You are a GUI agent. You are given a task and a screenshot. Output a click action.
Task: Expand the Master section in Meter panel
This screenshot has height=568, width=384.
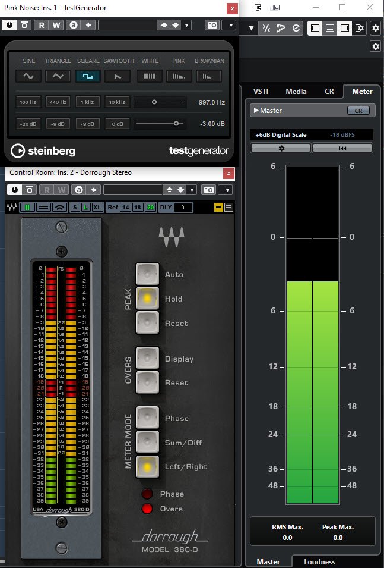tap(256, 111)
